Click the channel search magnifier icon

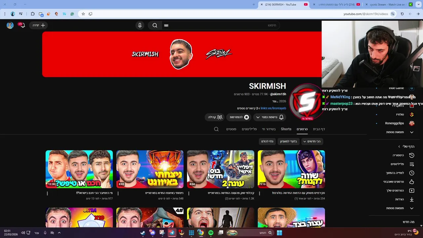coord(216,129)
